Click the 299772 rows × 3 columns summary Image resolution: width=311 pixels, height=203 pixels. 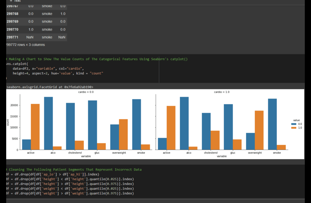pyautogui.click(x=26, y=45)
